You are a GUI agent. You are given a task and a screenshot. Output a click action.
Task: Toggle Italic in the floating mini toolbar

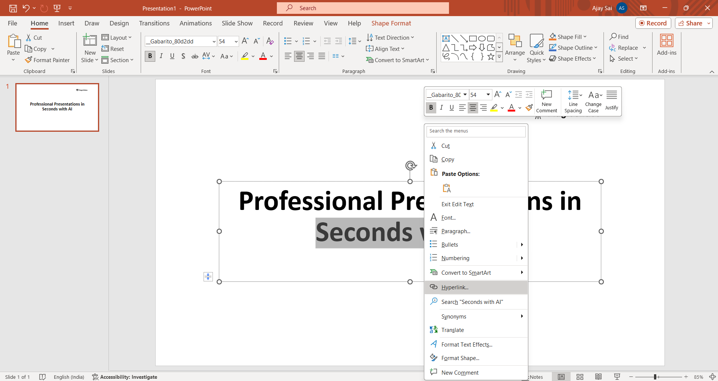coord(442,108)
